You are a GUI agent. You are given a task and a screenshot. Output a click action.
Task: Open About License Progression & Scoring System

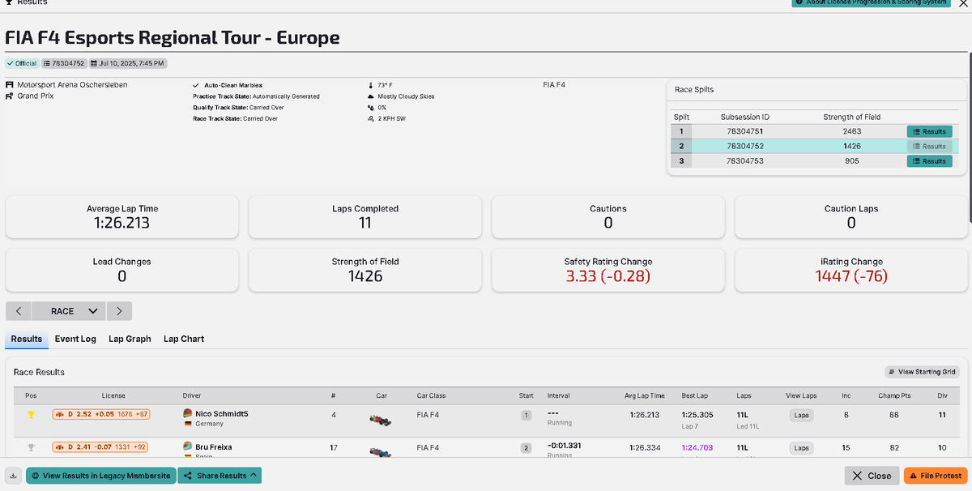[872, 3]
